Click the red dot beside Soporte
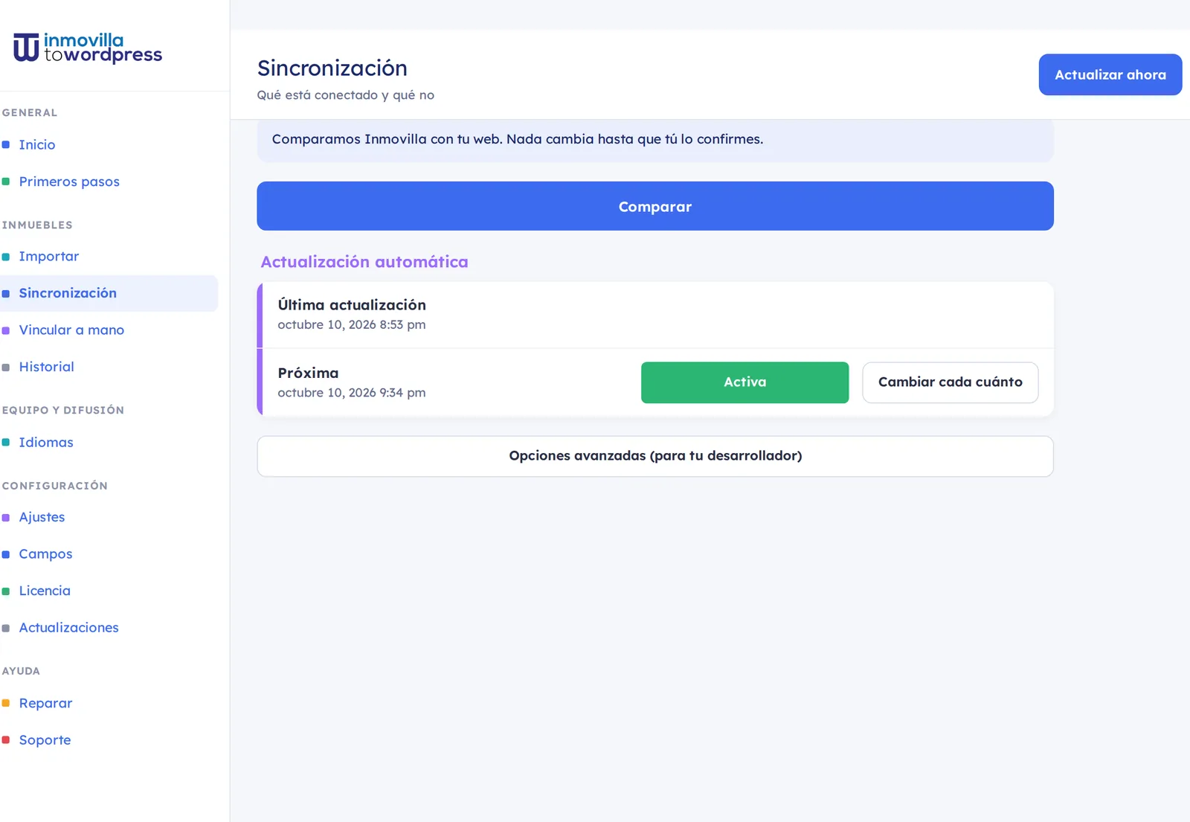Image resolution: width=1190 pixels, height=822 pixels. pos(6,740)
